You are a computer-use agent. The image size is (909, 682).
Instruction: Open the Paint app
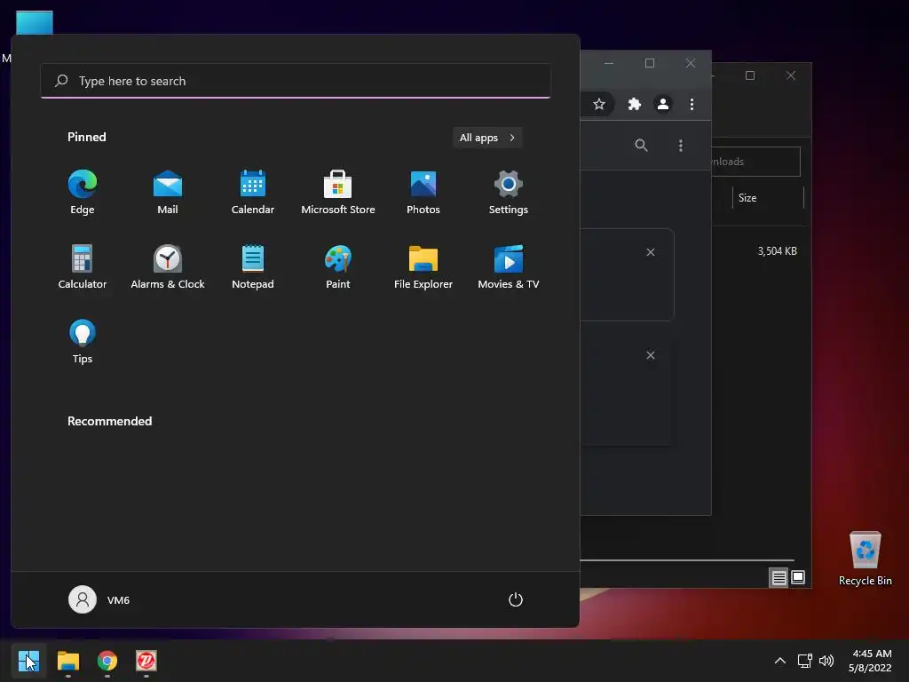pos(338,267)
